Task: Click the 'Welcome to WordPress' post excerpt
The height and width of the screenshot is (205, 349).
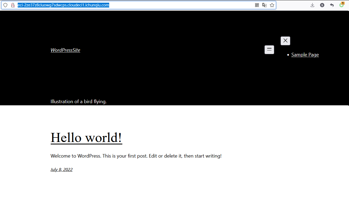Action: (x=136, y=156)
